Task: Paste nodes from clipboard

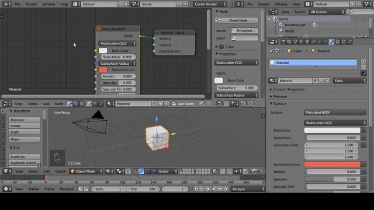Action: [x=250, y=104]
